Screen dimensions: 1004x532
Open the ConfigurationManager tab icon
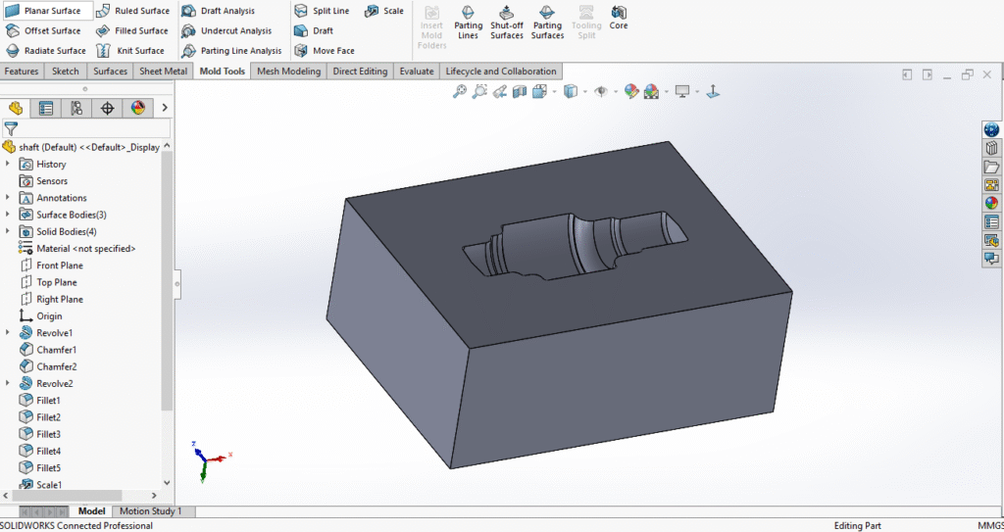coord(75,108)
